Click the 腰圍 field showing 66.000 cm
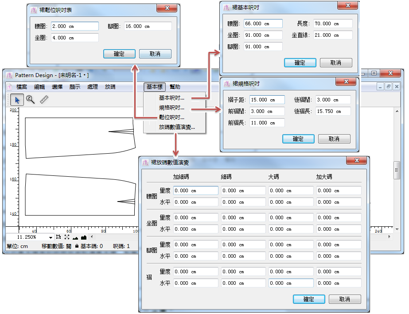The height and width of the screenshot is (314, 409). [x=263, y=23]
